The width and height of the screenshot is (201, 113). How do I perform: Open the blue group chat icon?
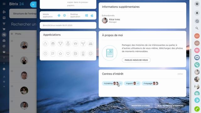coord(197,57)
